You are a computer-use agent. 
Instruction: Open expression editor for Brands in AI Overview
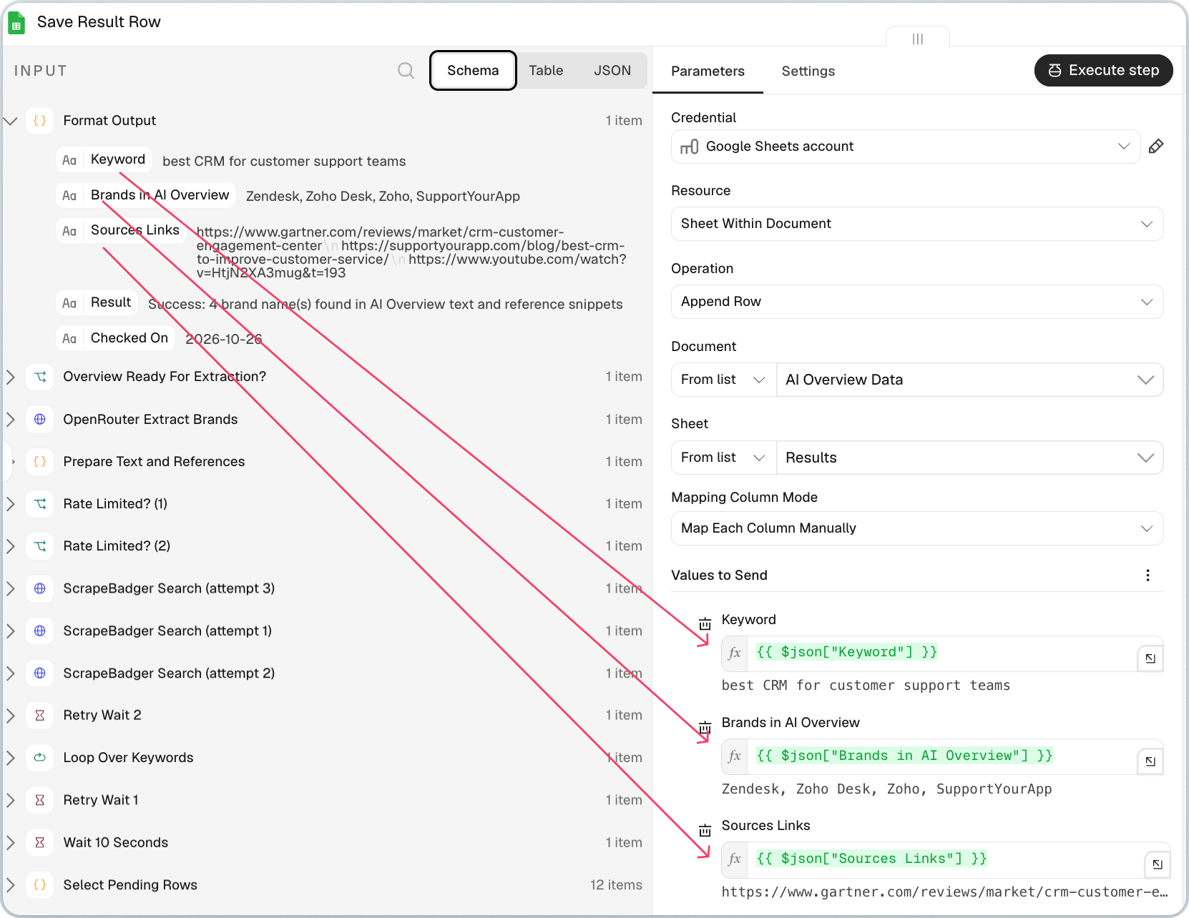click(1150, 761)
